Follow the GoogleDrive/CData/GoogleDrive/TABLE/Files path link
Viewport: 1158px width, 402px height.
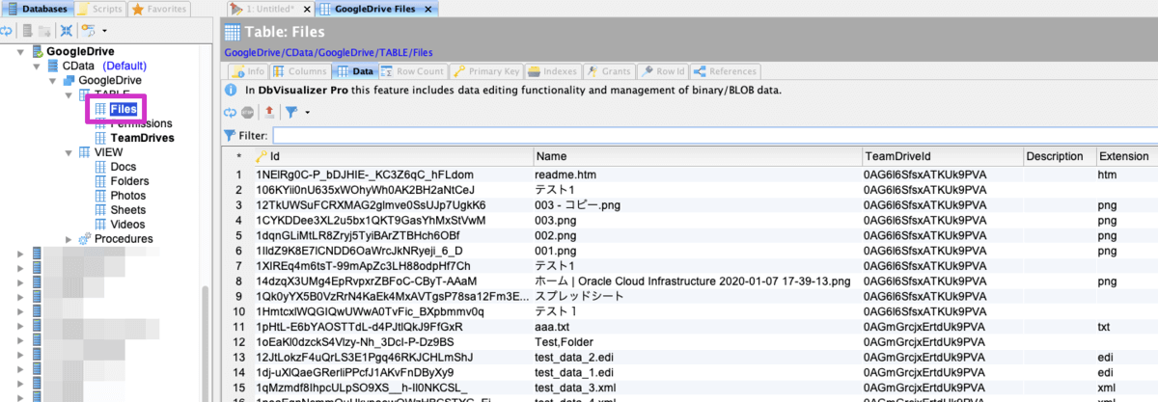[x=328, y=52]
